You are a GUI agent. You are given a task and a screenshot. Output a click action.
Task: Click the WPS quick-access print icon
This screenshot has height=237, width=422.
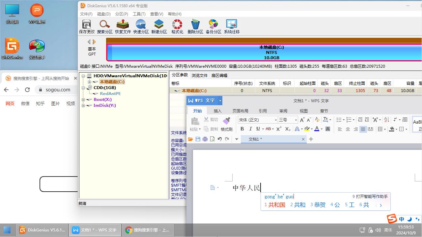click(x=205, y=139)
